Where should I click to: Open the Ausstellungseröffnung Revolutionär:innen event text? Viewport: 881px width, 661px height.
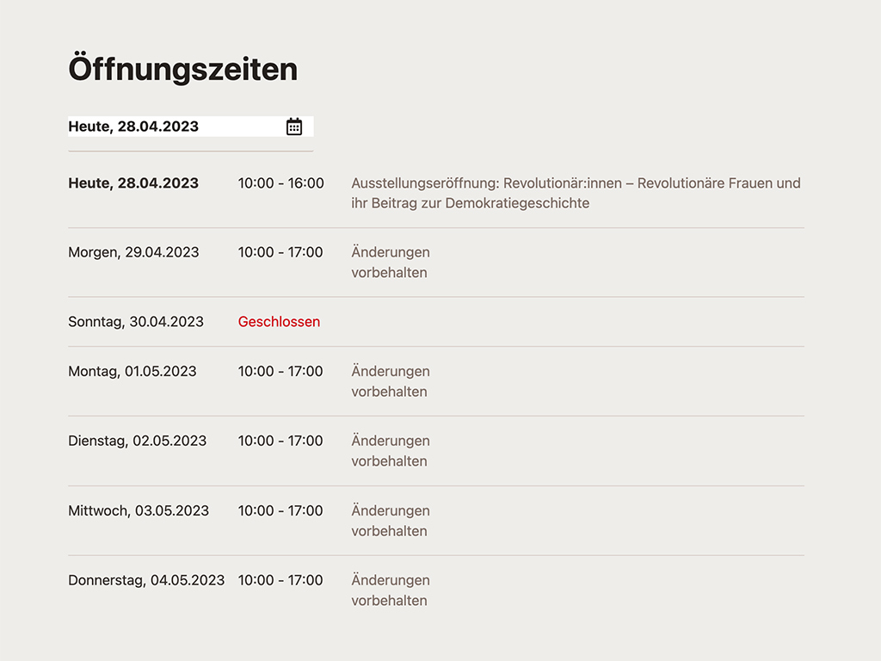click(575, 193)
